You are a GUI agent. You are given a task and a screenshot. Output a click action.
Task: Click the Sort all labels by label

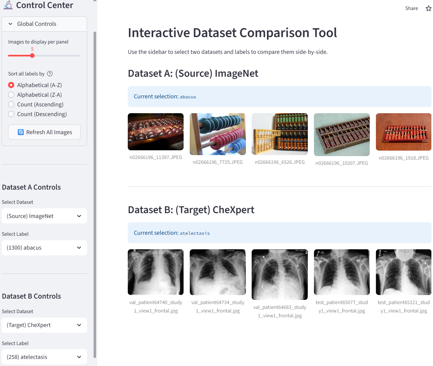coord(26,74)
